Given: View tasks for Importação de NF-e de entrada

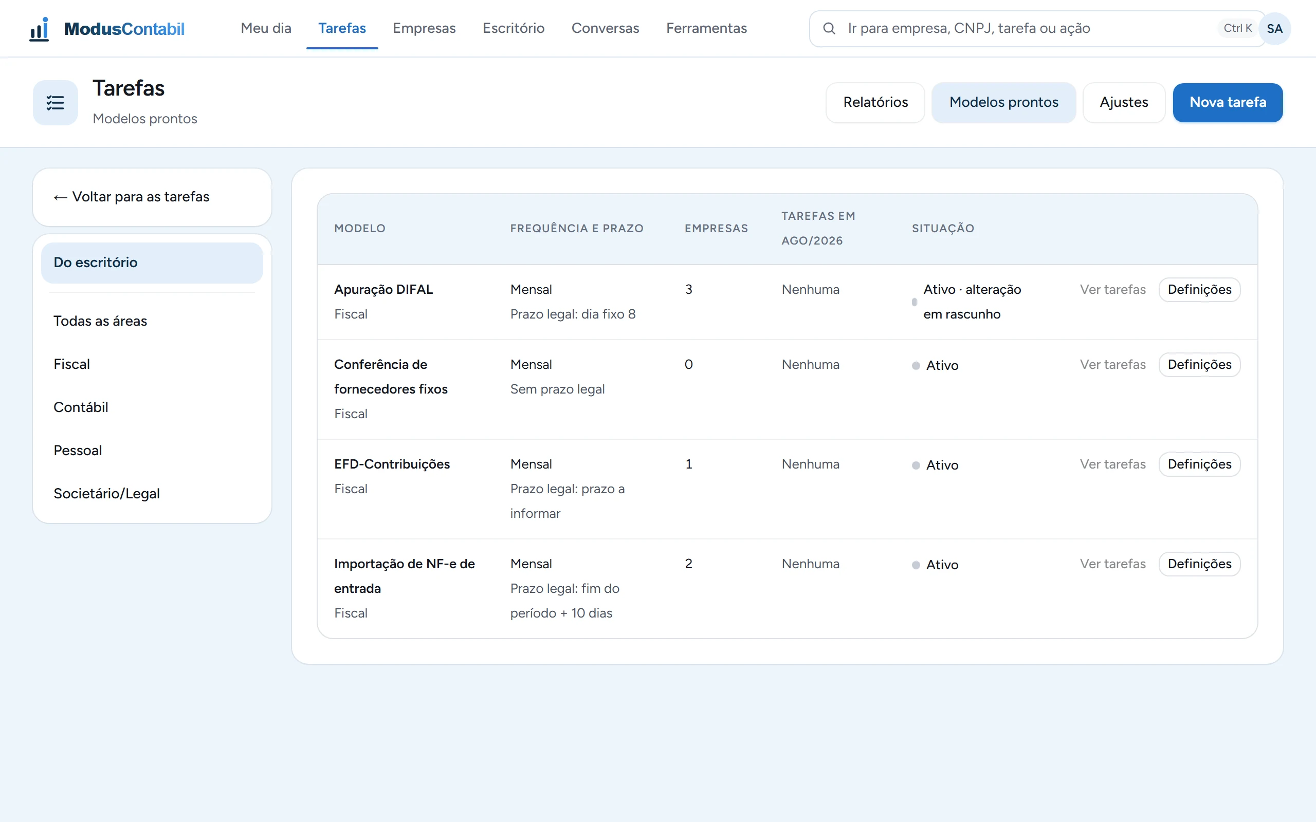Looking at the screenshot, I should tap(1112, 564).
